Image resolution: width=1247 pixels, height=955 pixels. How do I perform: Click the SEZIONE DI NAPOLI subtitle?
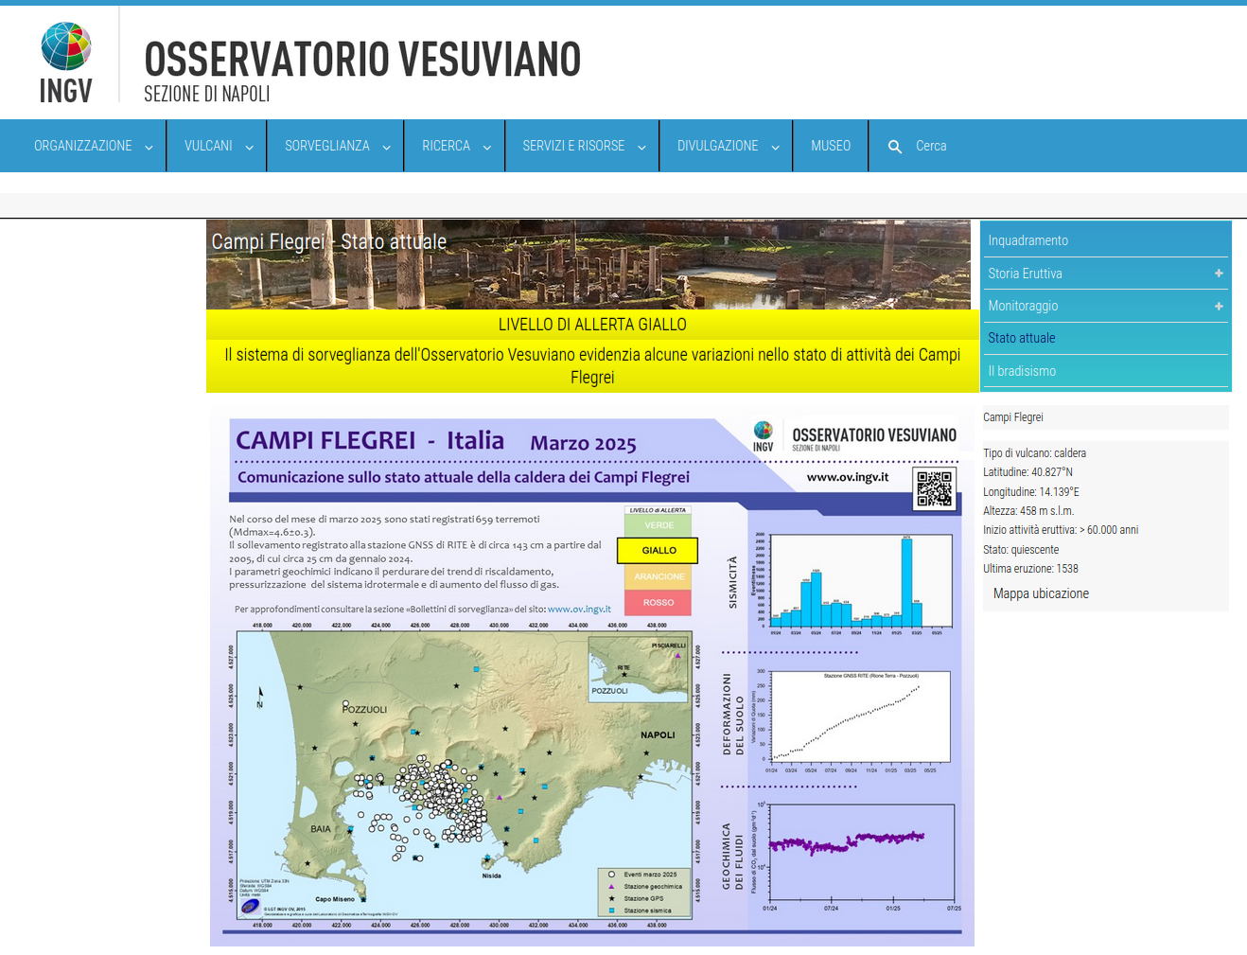207,94
